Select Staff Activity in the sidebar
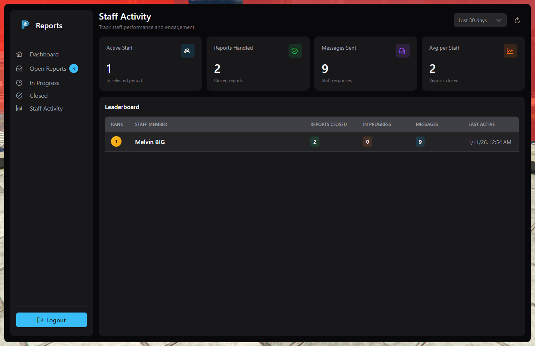The image size is (535, 346). click(x=46, y=108)
